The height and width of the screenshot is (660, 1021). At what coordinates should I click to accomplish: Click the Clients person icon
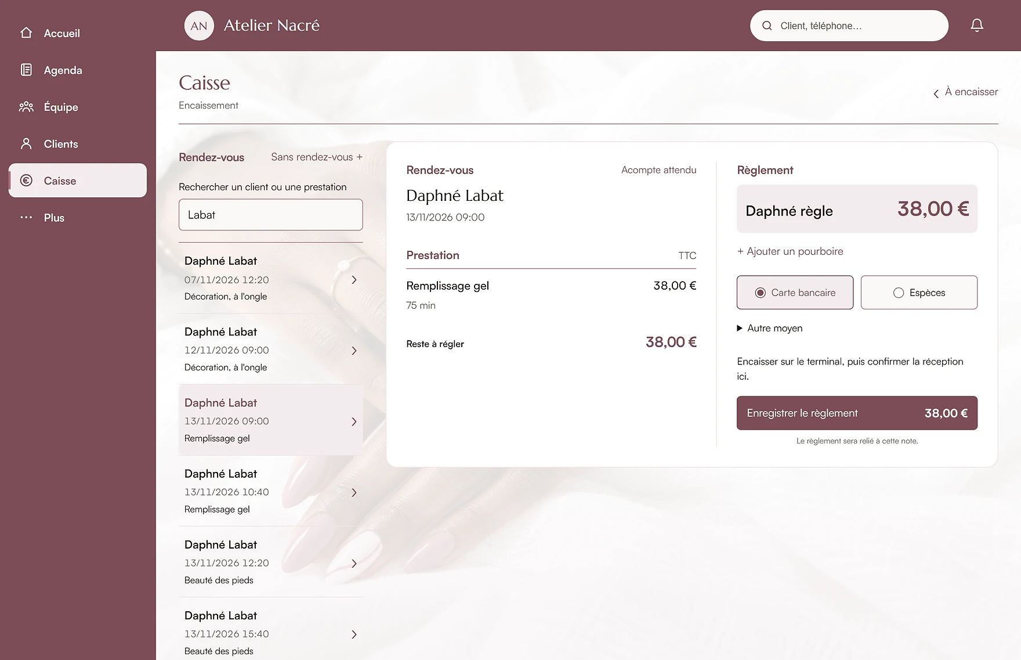coord(26,143)
